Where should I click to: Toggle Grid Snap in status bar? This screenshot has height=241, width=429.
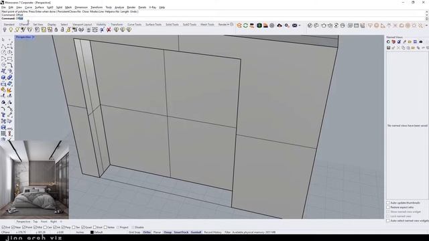(x=134, y=232)
